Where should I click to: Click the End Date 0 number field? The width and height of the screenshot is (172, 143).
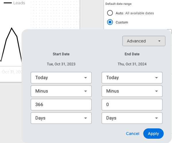pyautogui.click(x=132, y=105)
